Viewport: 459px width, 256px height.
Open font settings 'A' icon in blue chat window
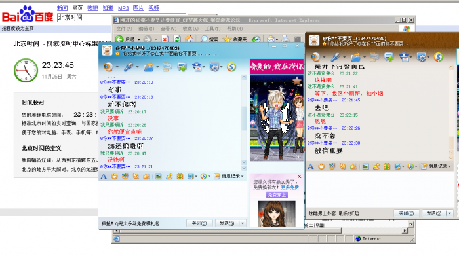tap(104, 176)
